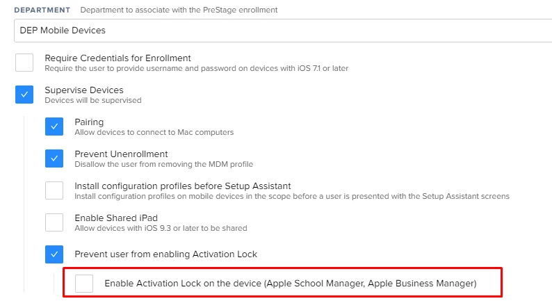Image resolution: width=552 pixels, height=301 pixels.
Task: Tick the Enable Activation Lock on the device checkbox
Action: point(84,284)
